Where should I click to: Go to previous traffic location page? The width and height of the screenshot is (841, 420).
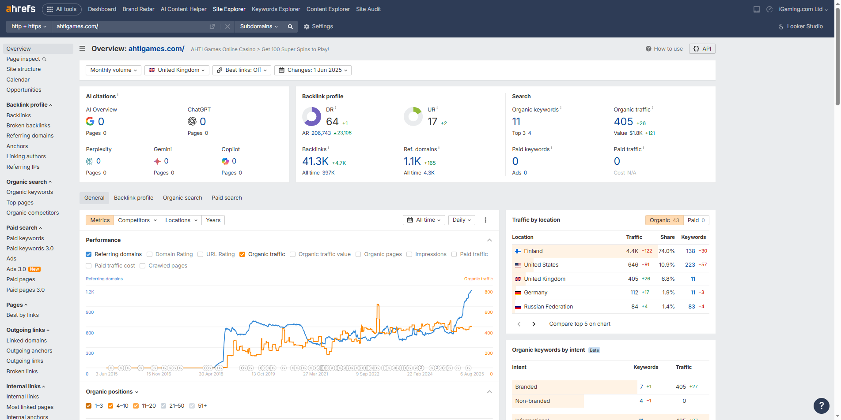[x=519, y=324]
